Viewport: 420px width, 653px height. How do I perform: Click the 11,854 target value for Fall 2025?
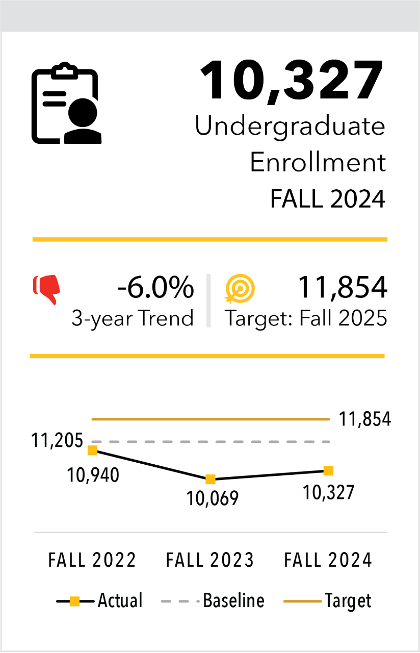(342, 288)
